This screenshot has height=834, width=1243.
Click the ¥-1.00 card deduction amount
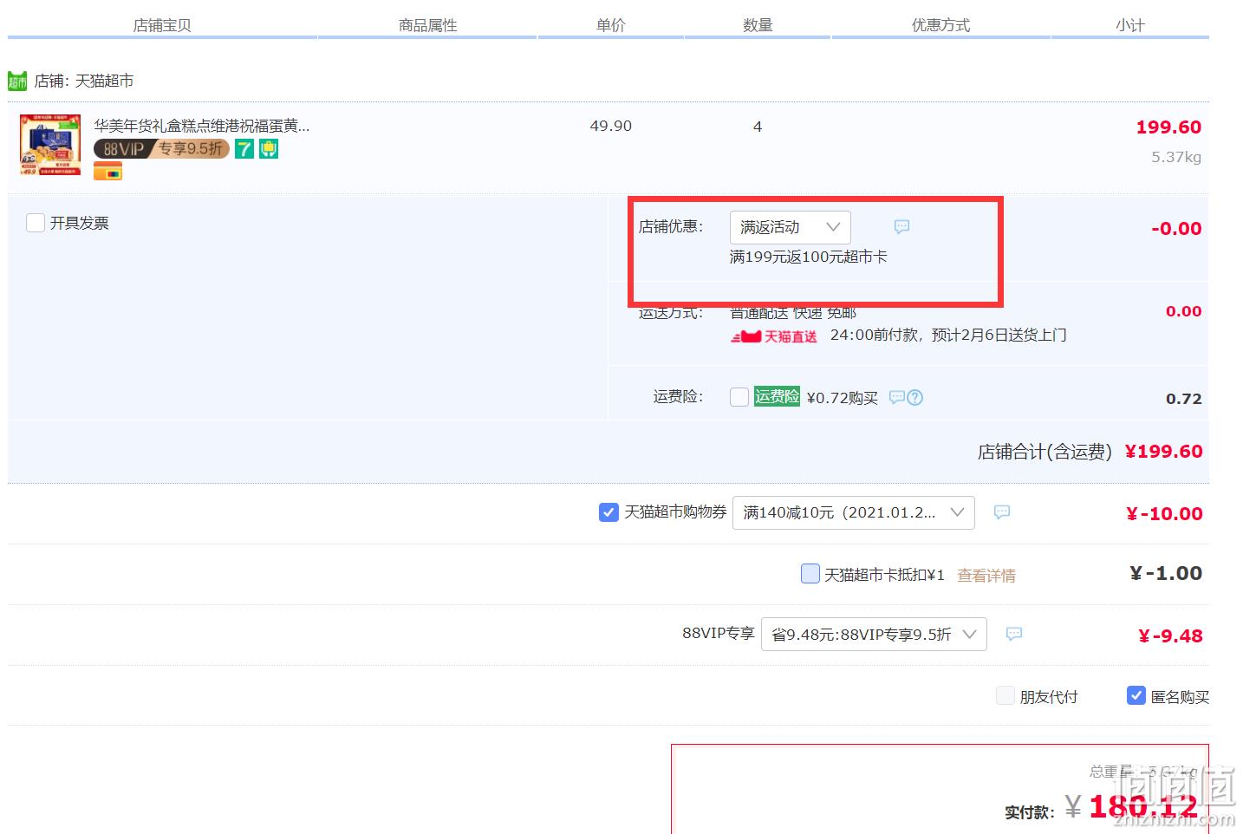1166,574
